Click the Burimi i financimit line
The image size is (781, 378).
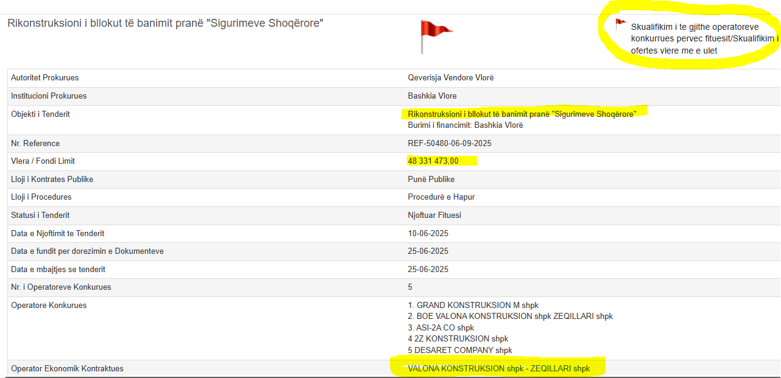pos(465,125)
